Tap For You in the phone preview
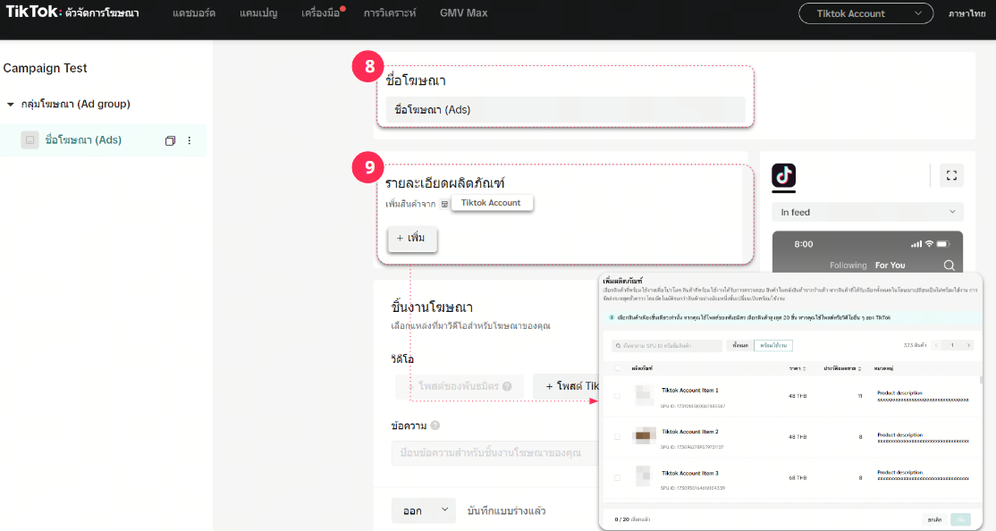This screenshot has height=531, width=996. tap(890, 265)
